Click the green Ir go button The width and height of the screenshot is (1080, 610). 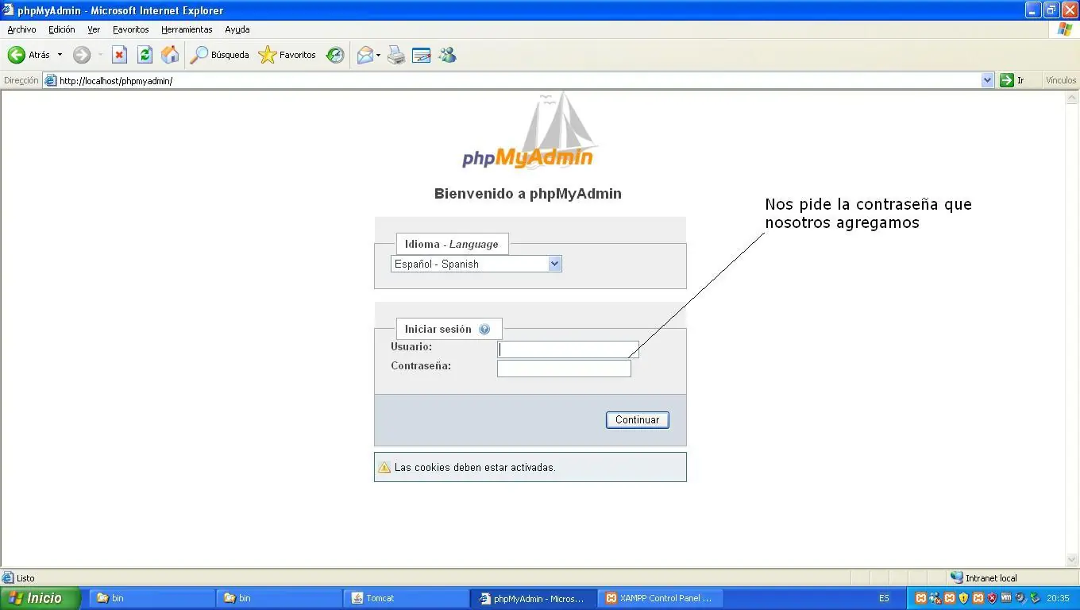click(x=1012, y=80)
